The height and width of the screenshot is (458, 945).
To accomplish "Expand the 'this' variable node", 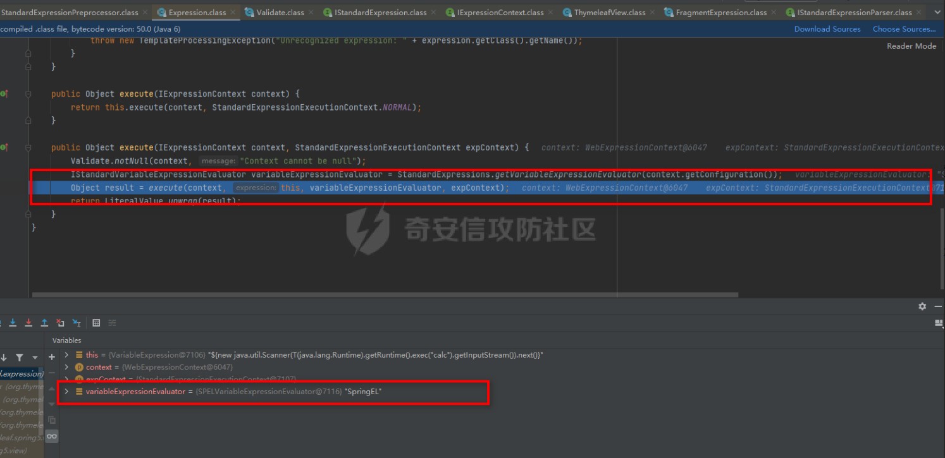I will point(66,355).
